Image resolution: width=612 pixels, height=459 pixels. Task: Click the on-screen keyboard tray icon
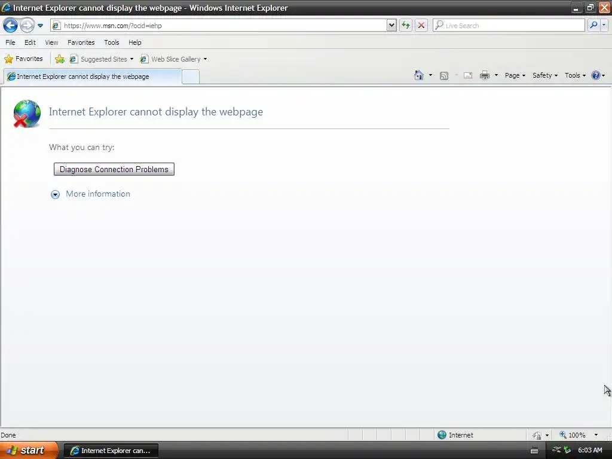(534, 451)
